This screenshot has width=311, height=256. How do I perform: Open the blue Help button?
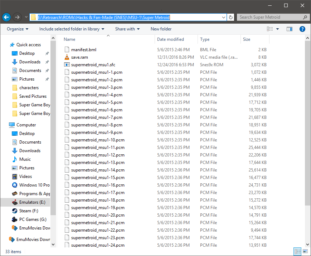click(302, 29)
